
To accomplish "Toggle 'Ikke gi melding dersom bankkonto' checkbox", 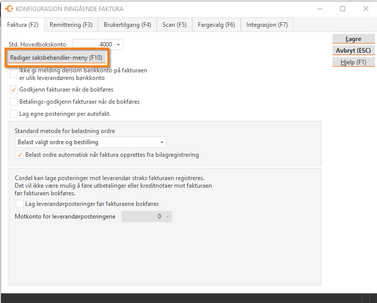I will point(14,74).
